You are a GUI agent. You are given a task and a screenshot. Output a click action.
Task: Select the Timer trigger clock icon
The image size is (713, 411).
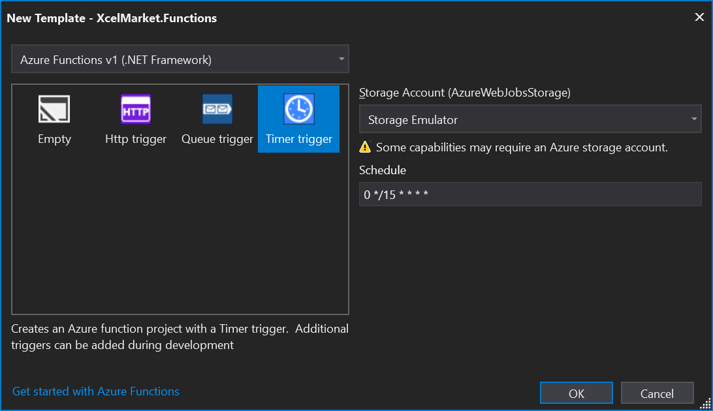[x=298, y=109]
